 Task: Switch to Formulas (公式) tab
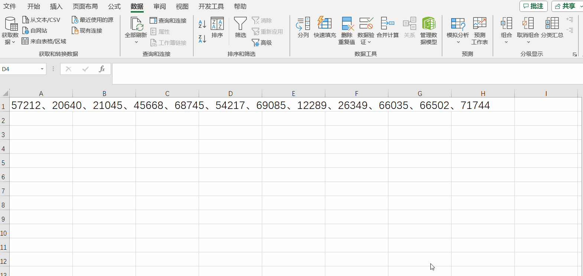point(114,6)
